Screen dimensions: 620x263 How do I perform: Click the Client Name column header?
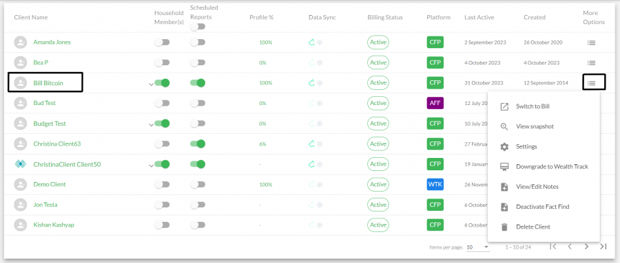tap(31, 17)
